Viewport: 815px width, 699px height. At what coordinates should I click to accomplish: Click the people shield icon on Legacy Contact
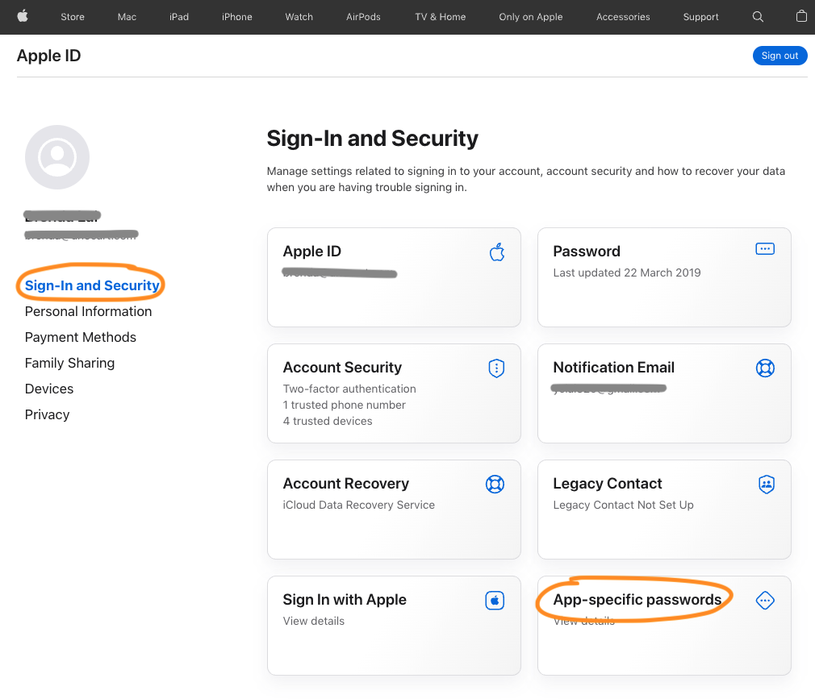(767, 484)
